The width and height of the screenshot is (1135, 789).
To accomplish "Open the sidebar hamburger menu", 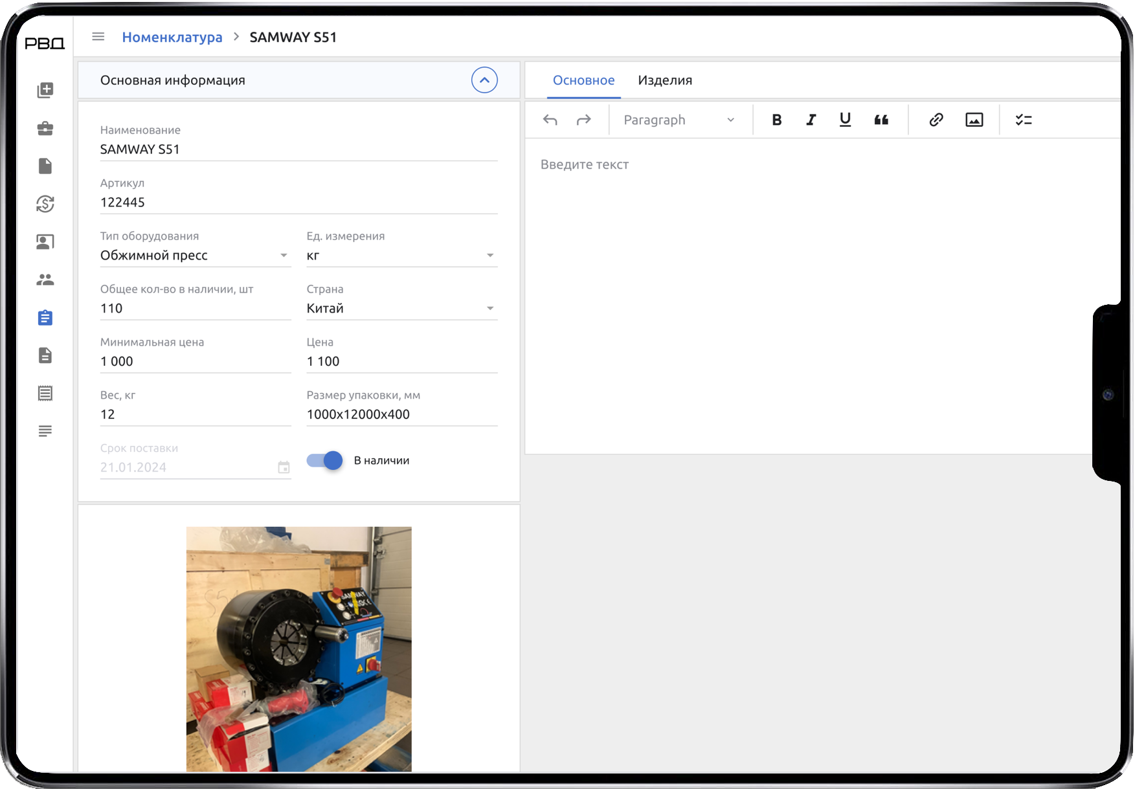I will (98, 36).
